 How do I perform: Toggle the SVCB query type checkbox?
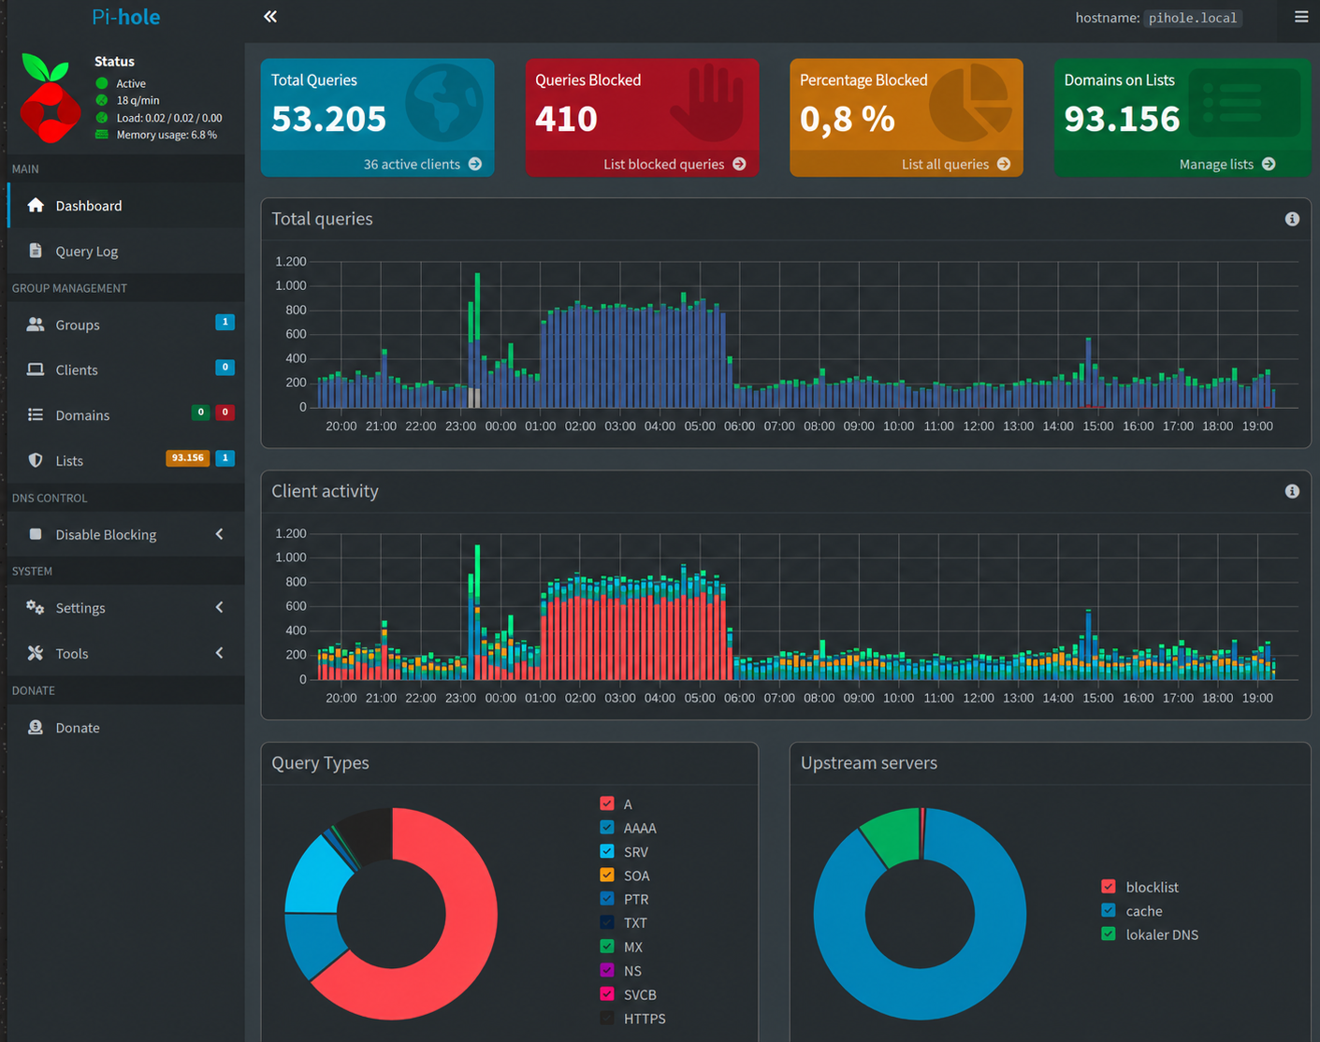click(x=607, y=994)
